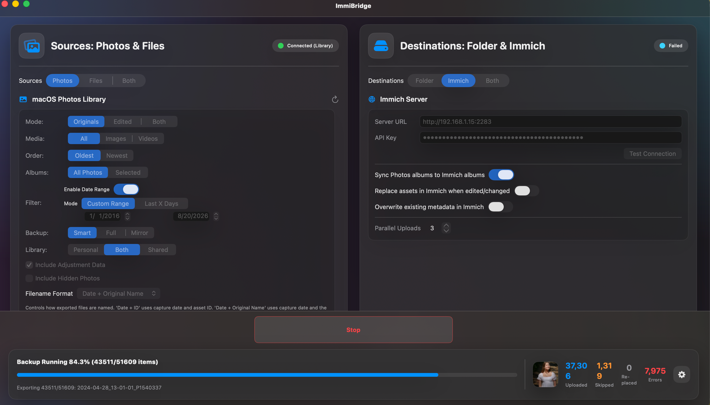Click the Immich Server globe icon
The image size is (710, 405).
[372, 99]
